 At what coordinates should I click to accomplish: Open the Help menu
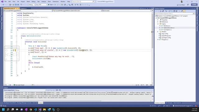68,2
